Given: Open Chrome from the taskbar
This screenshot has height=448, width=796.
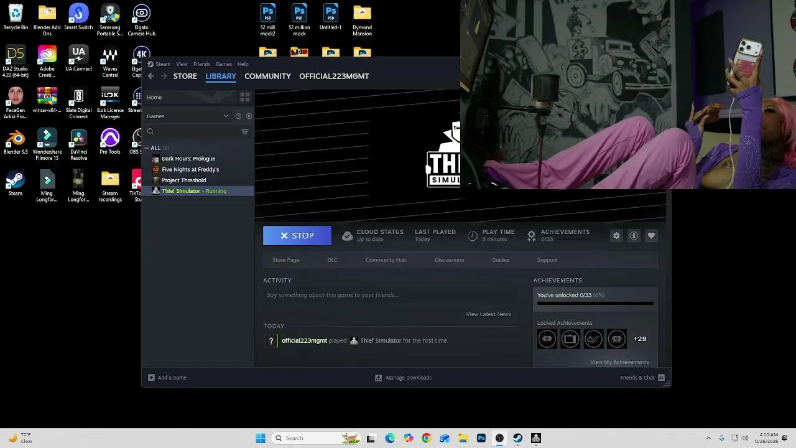Looking at the screenshot, I should pos(426,438).
